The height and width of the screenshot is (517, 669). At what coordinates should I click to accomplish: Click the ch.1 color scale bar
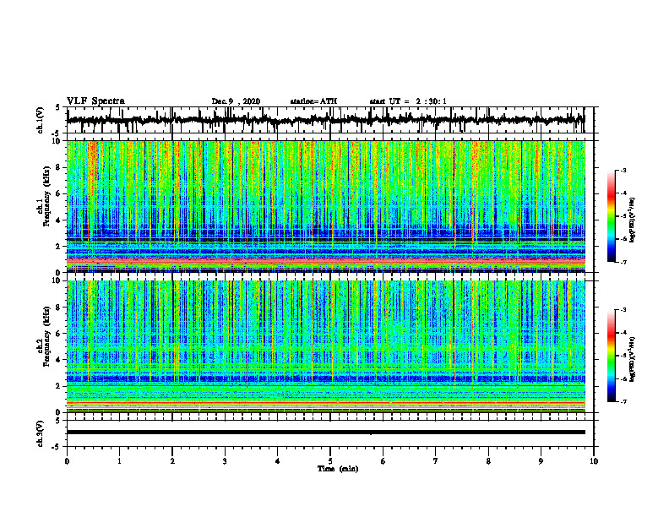pos(611,216)
